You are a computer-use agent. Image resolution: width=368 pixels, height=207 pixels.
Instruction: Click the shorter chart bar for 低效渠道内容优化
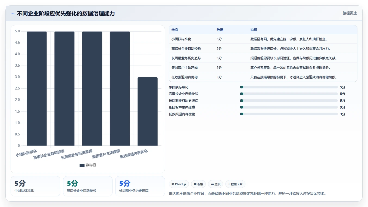(x=148, y=112)
